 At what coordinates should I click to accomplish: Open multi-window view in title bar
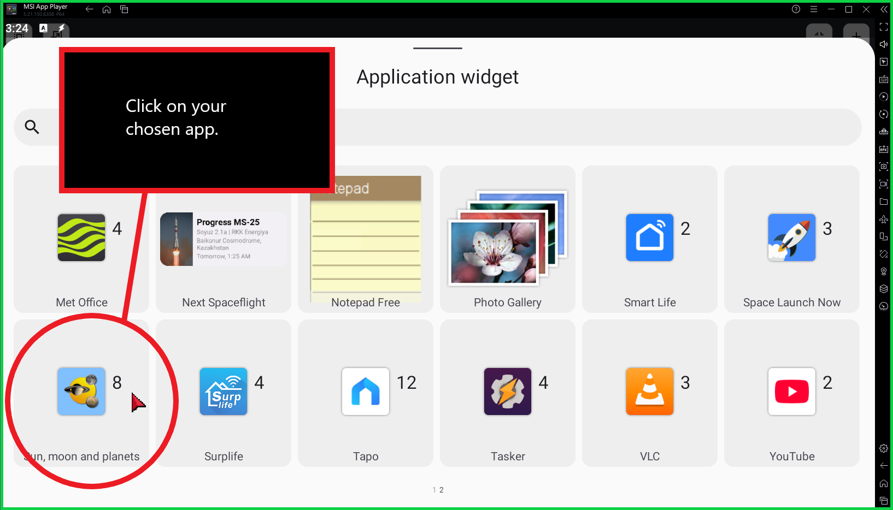coord(124,9)
